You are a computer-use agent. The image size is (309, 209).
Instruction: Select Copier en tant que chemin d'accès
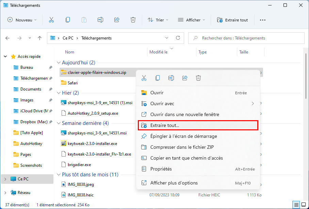pos(198,158)
